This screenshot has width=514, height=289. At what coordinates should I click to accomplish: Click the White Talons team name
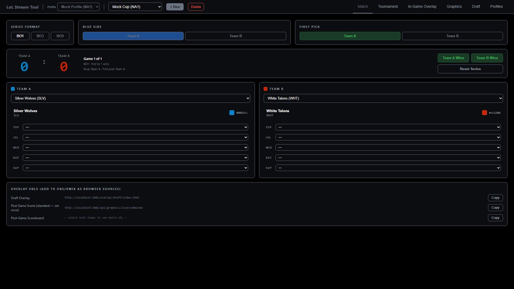pyautogui.click(x=277, y=111)
